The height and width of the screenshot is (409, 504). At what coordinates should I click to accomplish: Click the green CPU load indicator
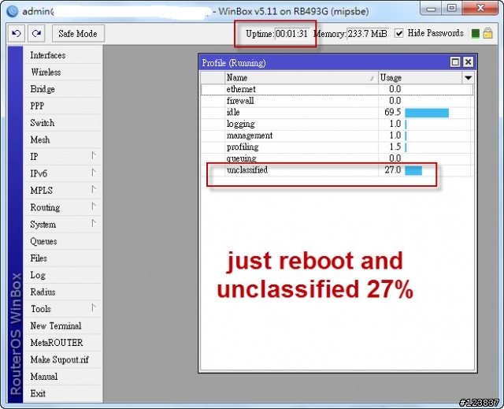click(476, 33)
